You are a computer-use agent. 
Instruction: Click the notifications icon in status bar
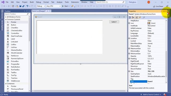click(165, 94)
